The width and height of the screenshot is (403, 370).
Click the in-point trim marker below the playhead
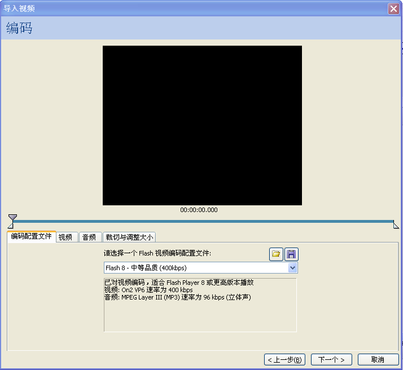11,226
